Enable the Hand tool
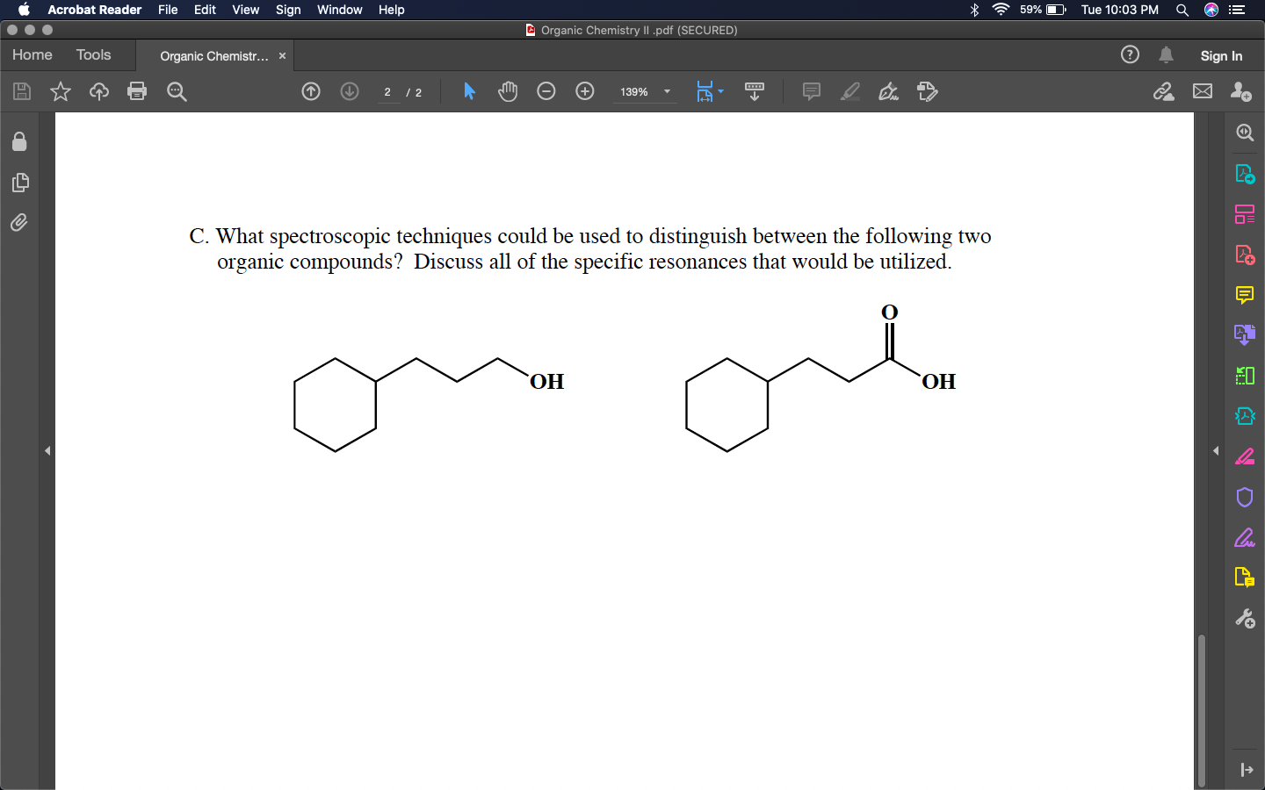Image resolution: width=1265 pixels, height=790 pixels. pyautogui.click(x=508, y=91)
